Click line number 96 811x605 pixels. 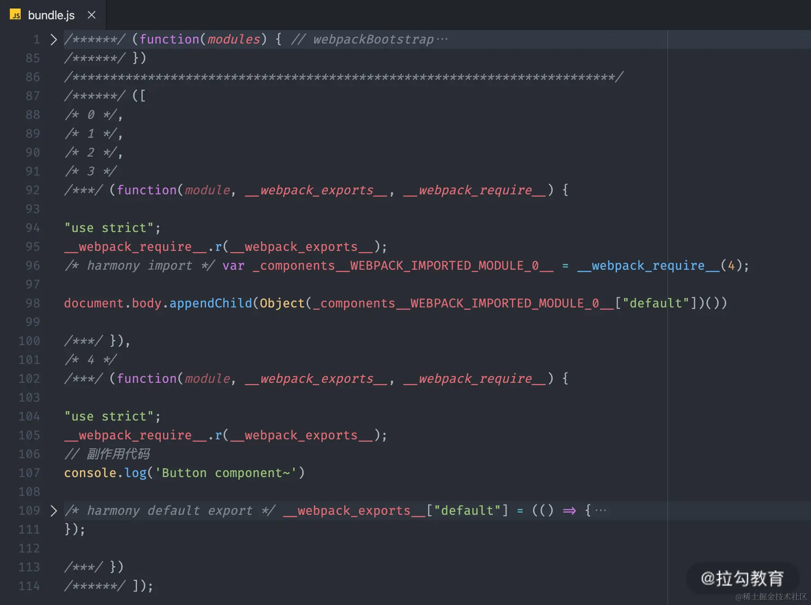(x=33, y=266)
